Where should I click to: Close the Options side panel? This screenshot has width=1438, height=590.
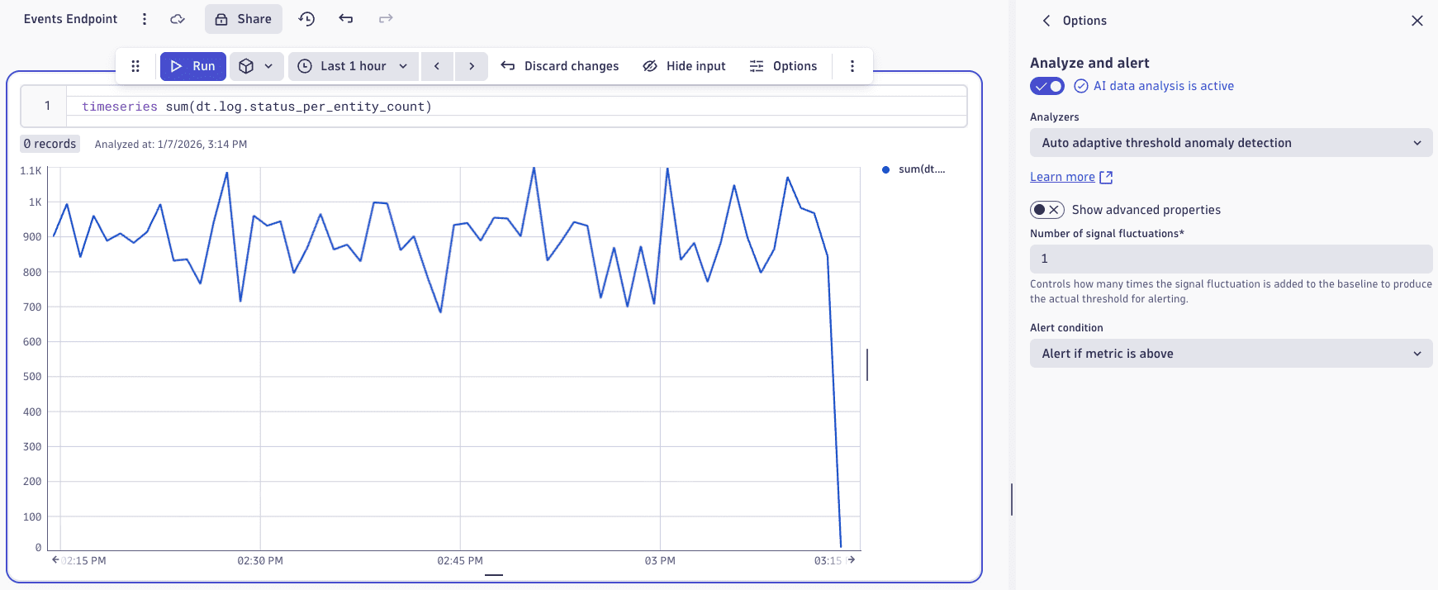[1417, 21]
